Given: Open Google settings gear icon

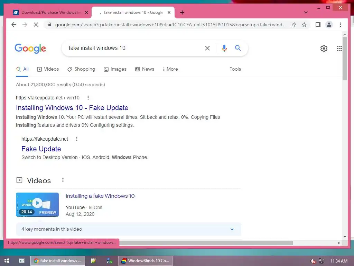Looking at the screenshot, I should [324, 48].
